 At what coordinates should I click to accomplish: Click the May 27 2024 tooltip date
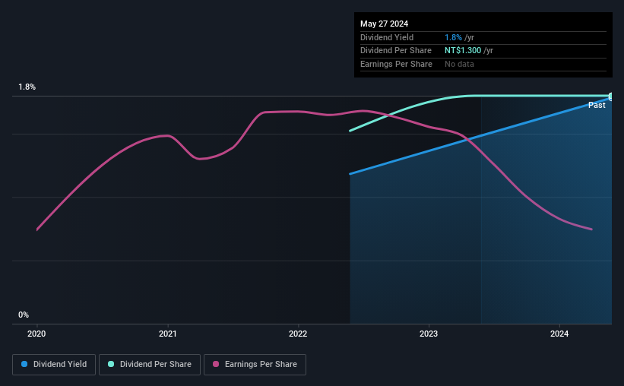384,24
